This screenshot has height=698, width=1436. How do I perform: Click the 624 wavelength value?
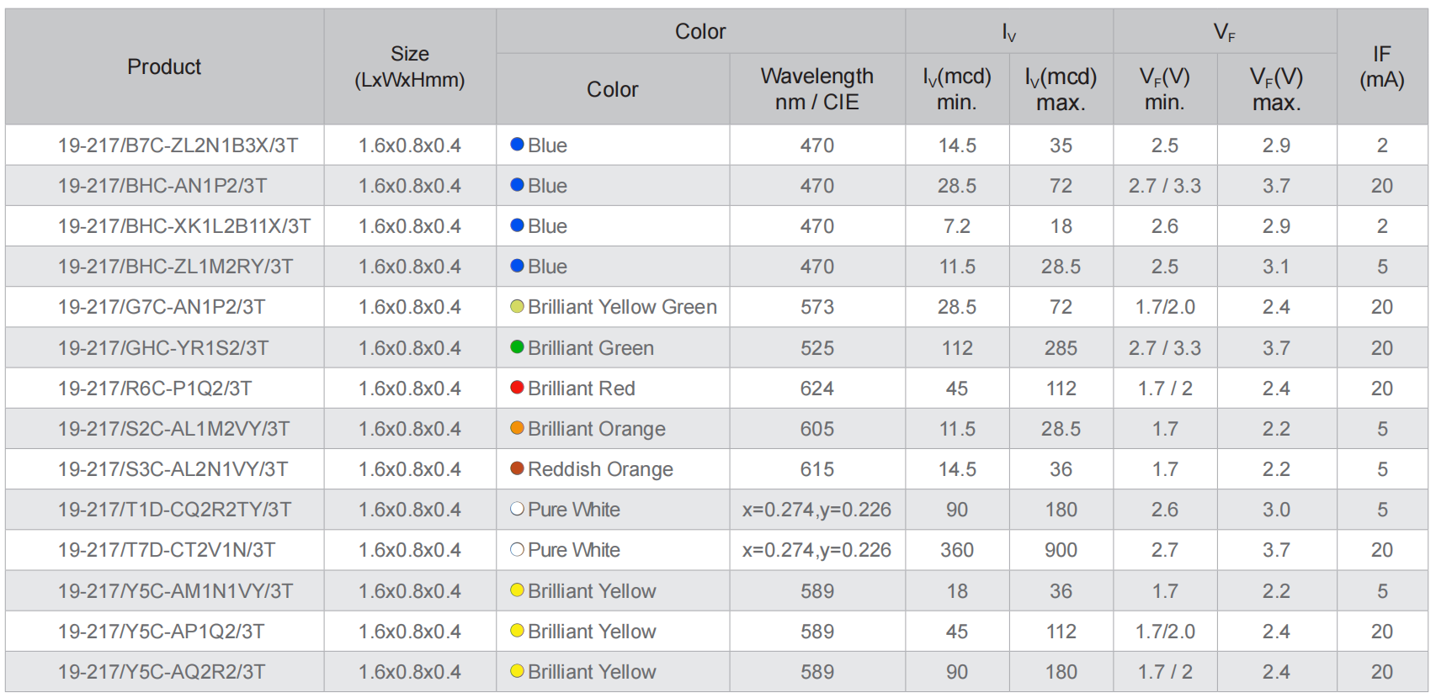tap(816, 389)
